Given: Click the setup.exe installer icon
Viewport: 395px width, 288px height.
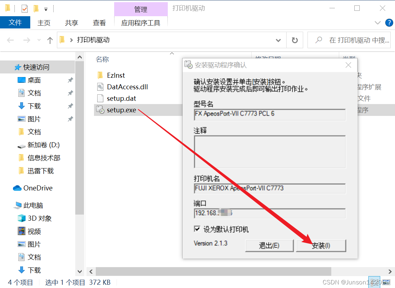Looking at the screenshot, I should click(x=100, y=109).
